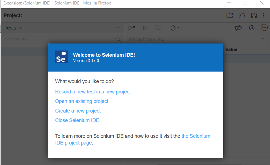Image resolution: width=270 pixels, height=165 pixels.
Task: Save the current Selenium IDE project
Action: (254, 15)
